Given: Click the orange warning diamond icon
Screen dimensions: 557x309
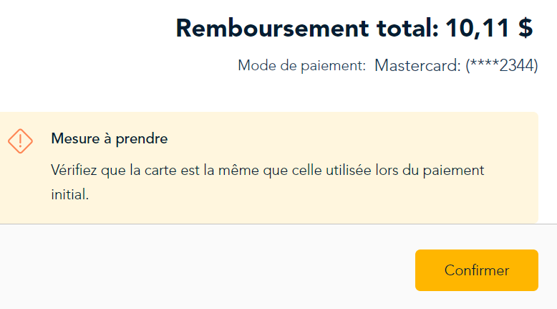Looking at the screenshot, I should [x=20, y=140].
